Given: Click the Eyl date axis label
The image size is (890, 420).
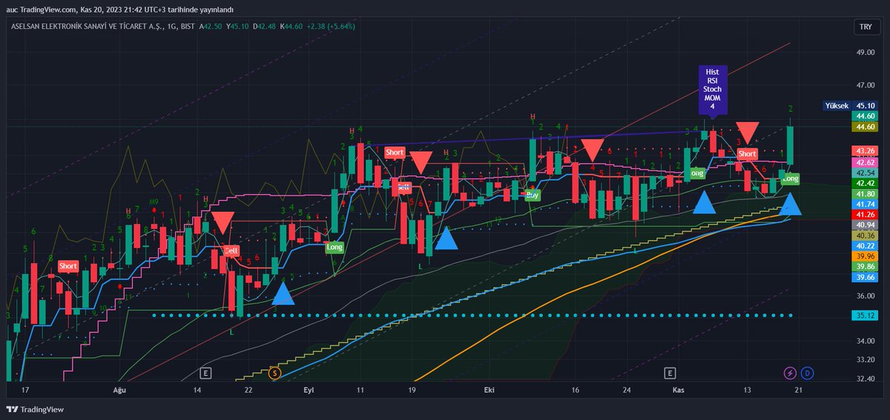Looking at the screenshot, I should [310, 389].
